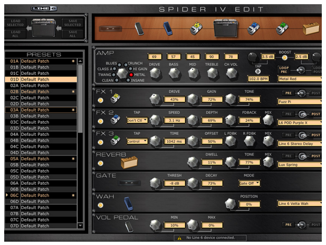Viewport: 326px width, 245px height.
Task: Open the Gate Off mode dropdown
Action: pyautogui.click(x=250, y=183)
